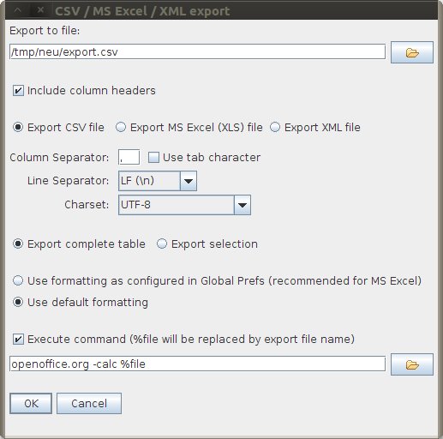This screenshot has height=439, width=443.
Task: Click the title bar X icon
Action: click(x=40, y=10)
